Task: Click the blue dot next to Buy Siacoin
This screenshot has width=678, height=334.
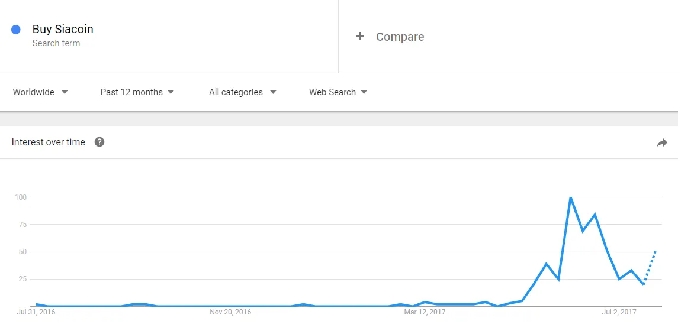Action: pyautogui.click(x=16, y=30)
